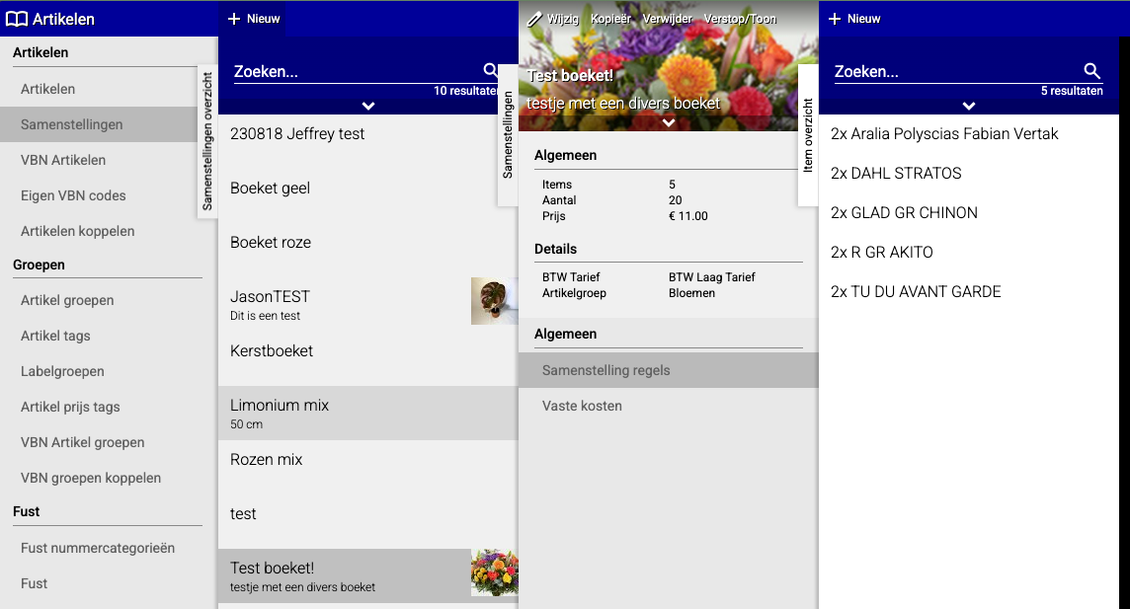Viewport: 1130px width, 609px height.
Task: Open Samenstelling regels section
Action: click(x=669, y=370)
